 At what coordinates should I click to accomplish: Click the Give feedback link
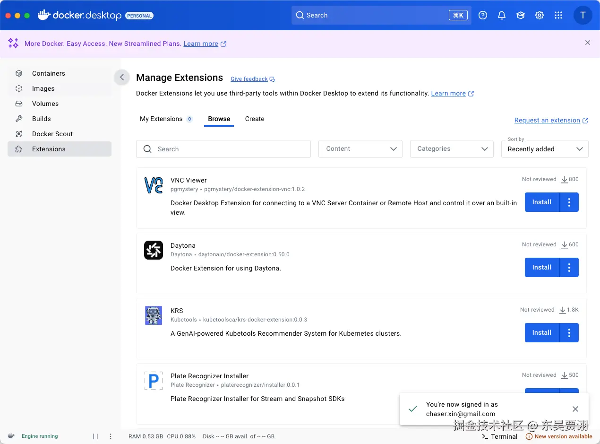pos(253,79)
